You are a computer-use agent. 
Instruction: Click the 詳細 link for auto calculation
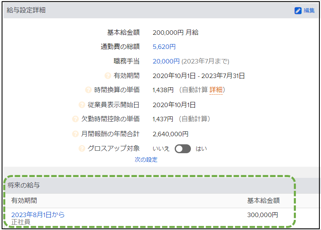click(x=216, y=90)
